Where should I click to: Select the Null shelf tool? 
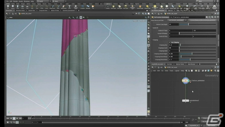pyautogui.click(x=32, y=7)
